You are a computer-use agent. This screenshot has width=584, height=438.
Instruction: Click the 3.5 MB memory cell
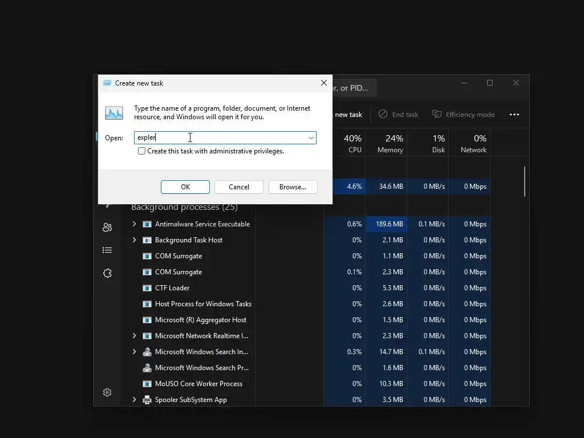pos(386,400)
